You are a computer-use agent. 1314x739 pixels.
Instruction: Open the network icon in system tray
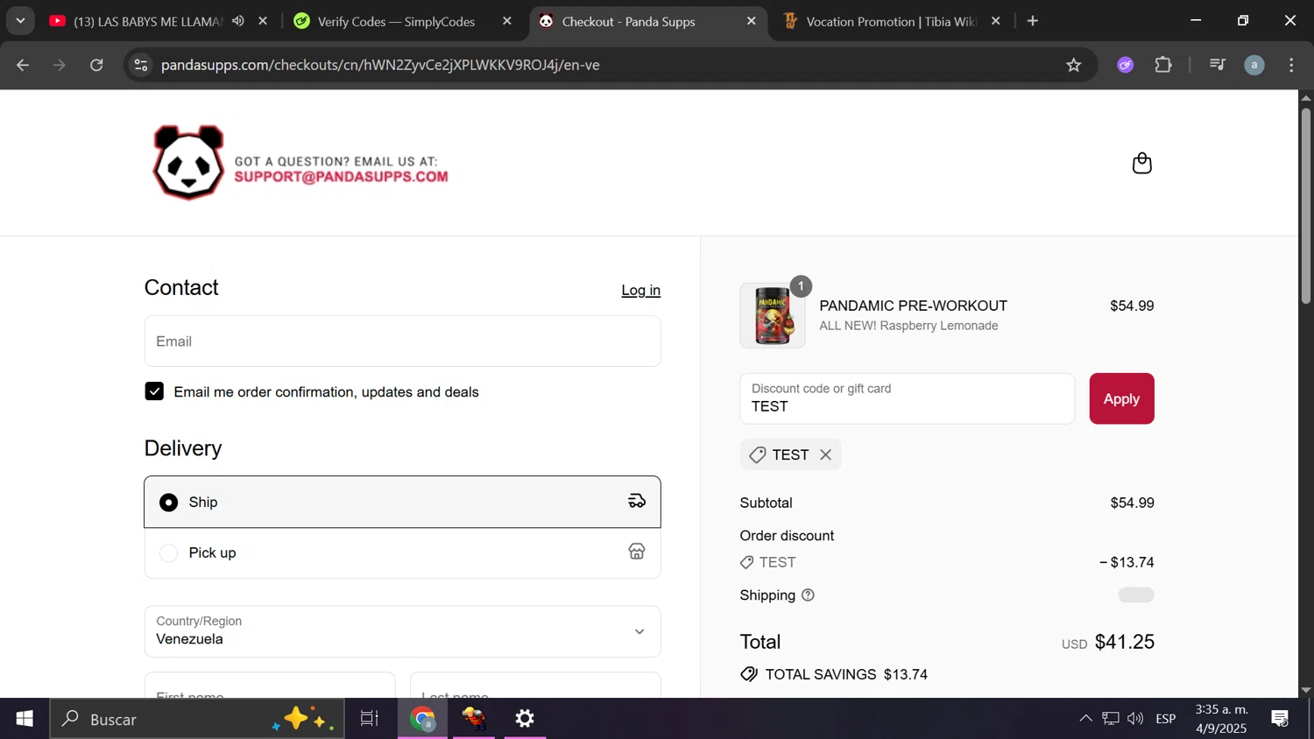[x=1111, y=719]
